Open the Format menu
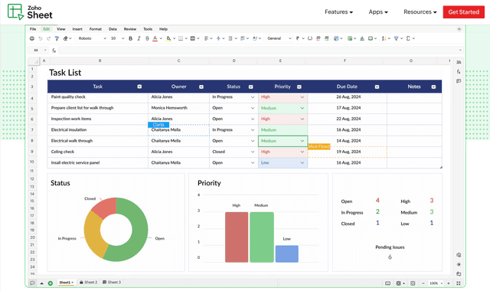Screen dimensions: 490x291 pyautogui.click(x=95, y=29)
